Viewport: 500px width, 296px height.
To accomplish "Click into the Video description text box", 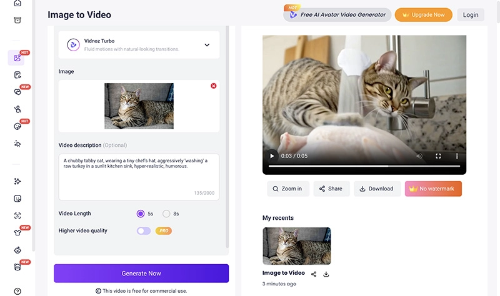I will (x=139, y=177).
